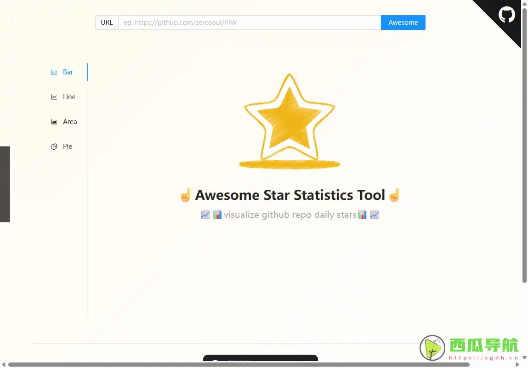The image size is (528, 368).
Task: Expand the dark panel handle on left edge
Action: point(5,184)
